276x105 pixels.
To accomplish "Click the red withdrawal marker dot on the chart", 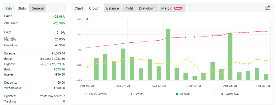I will click(87, 19).
